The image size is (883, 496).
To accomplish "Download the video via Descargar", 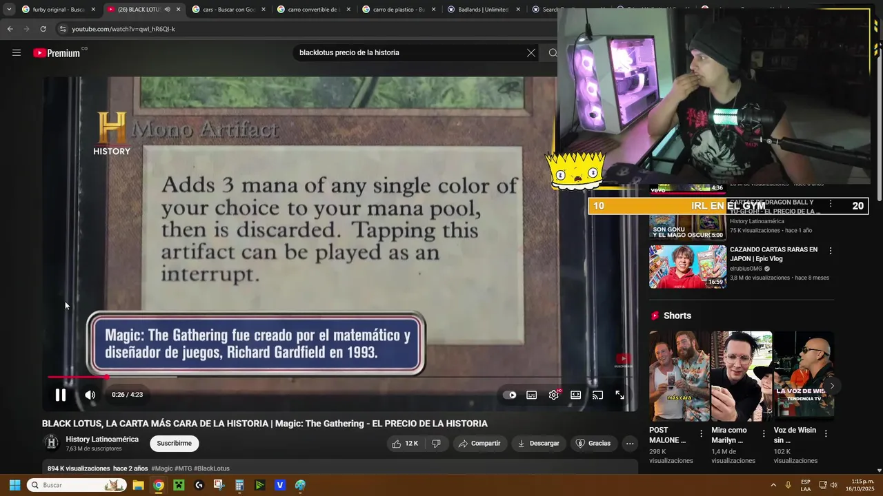I will click(x=538, y=444).
